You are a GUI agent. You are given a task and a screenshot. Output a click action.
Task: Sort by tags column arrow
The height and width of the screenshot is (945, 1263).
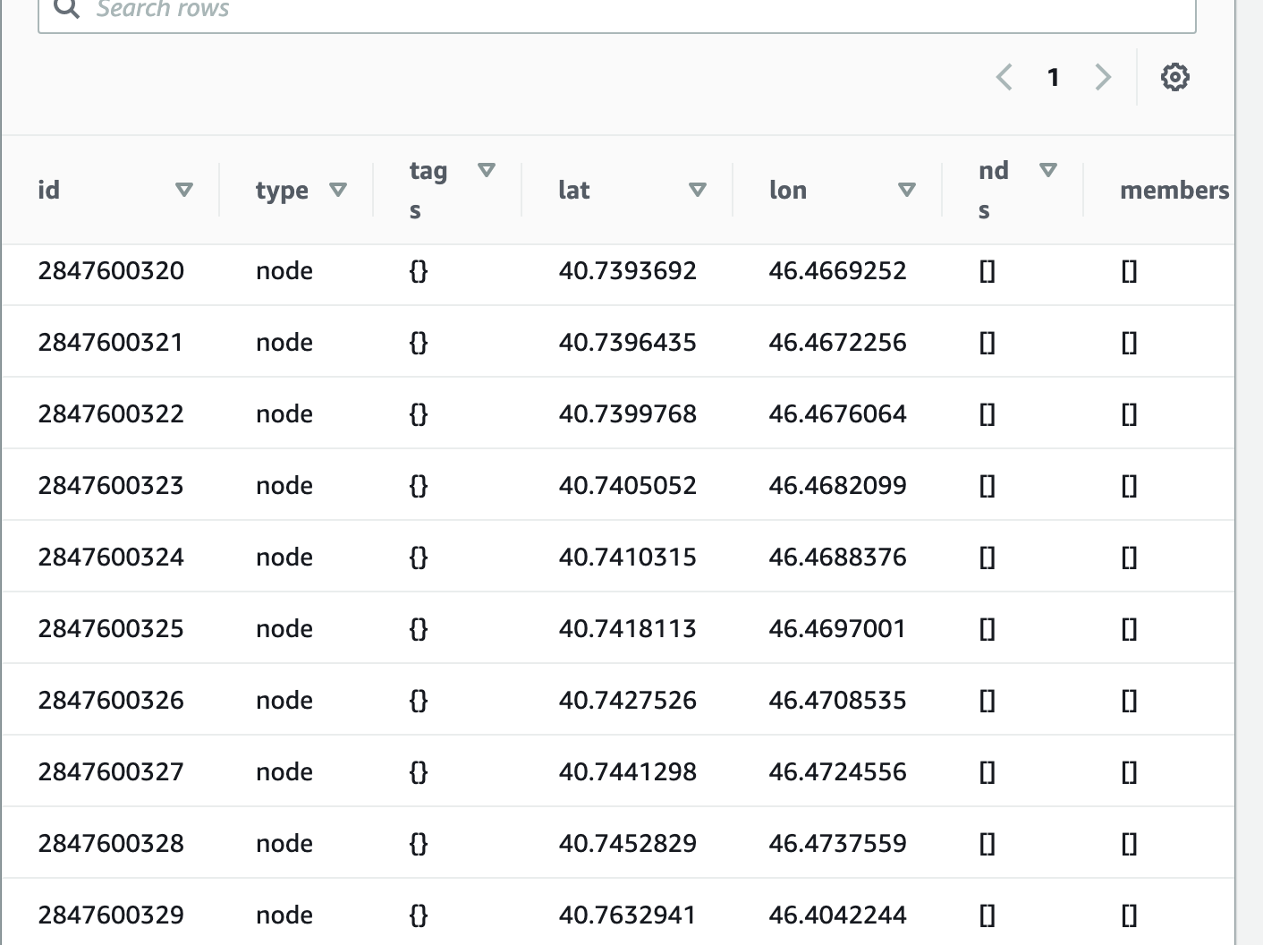pyautogui.click(x=487, y=170)
